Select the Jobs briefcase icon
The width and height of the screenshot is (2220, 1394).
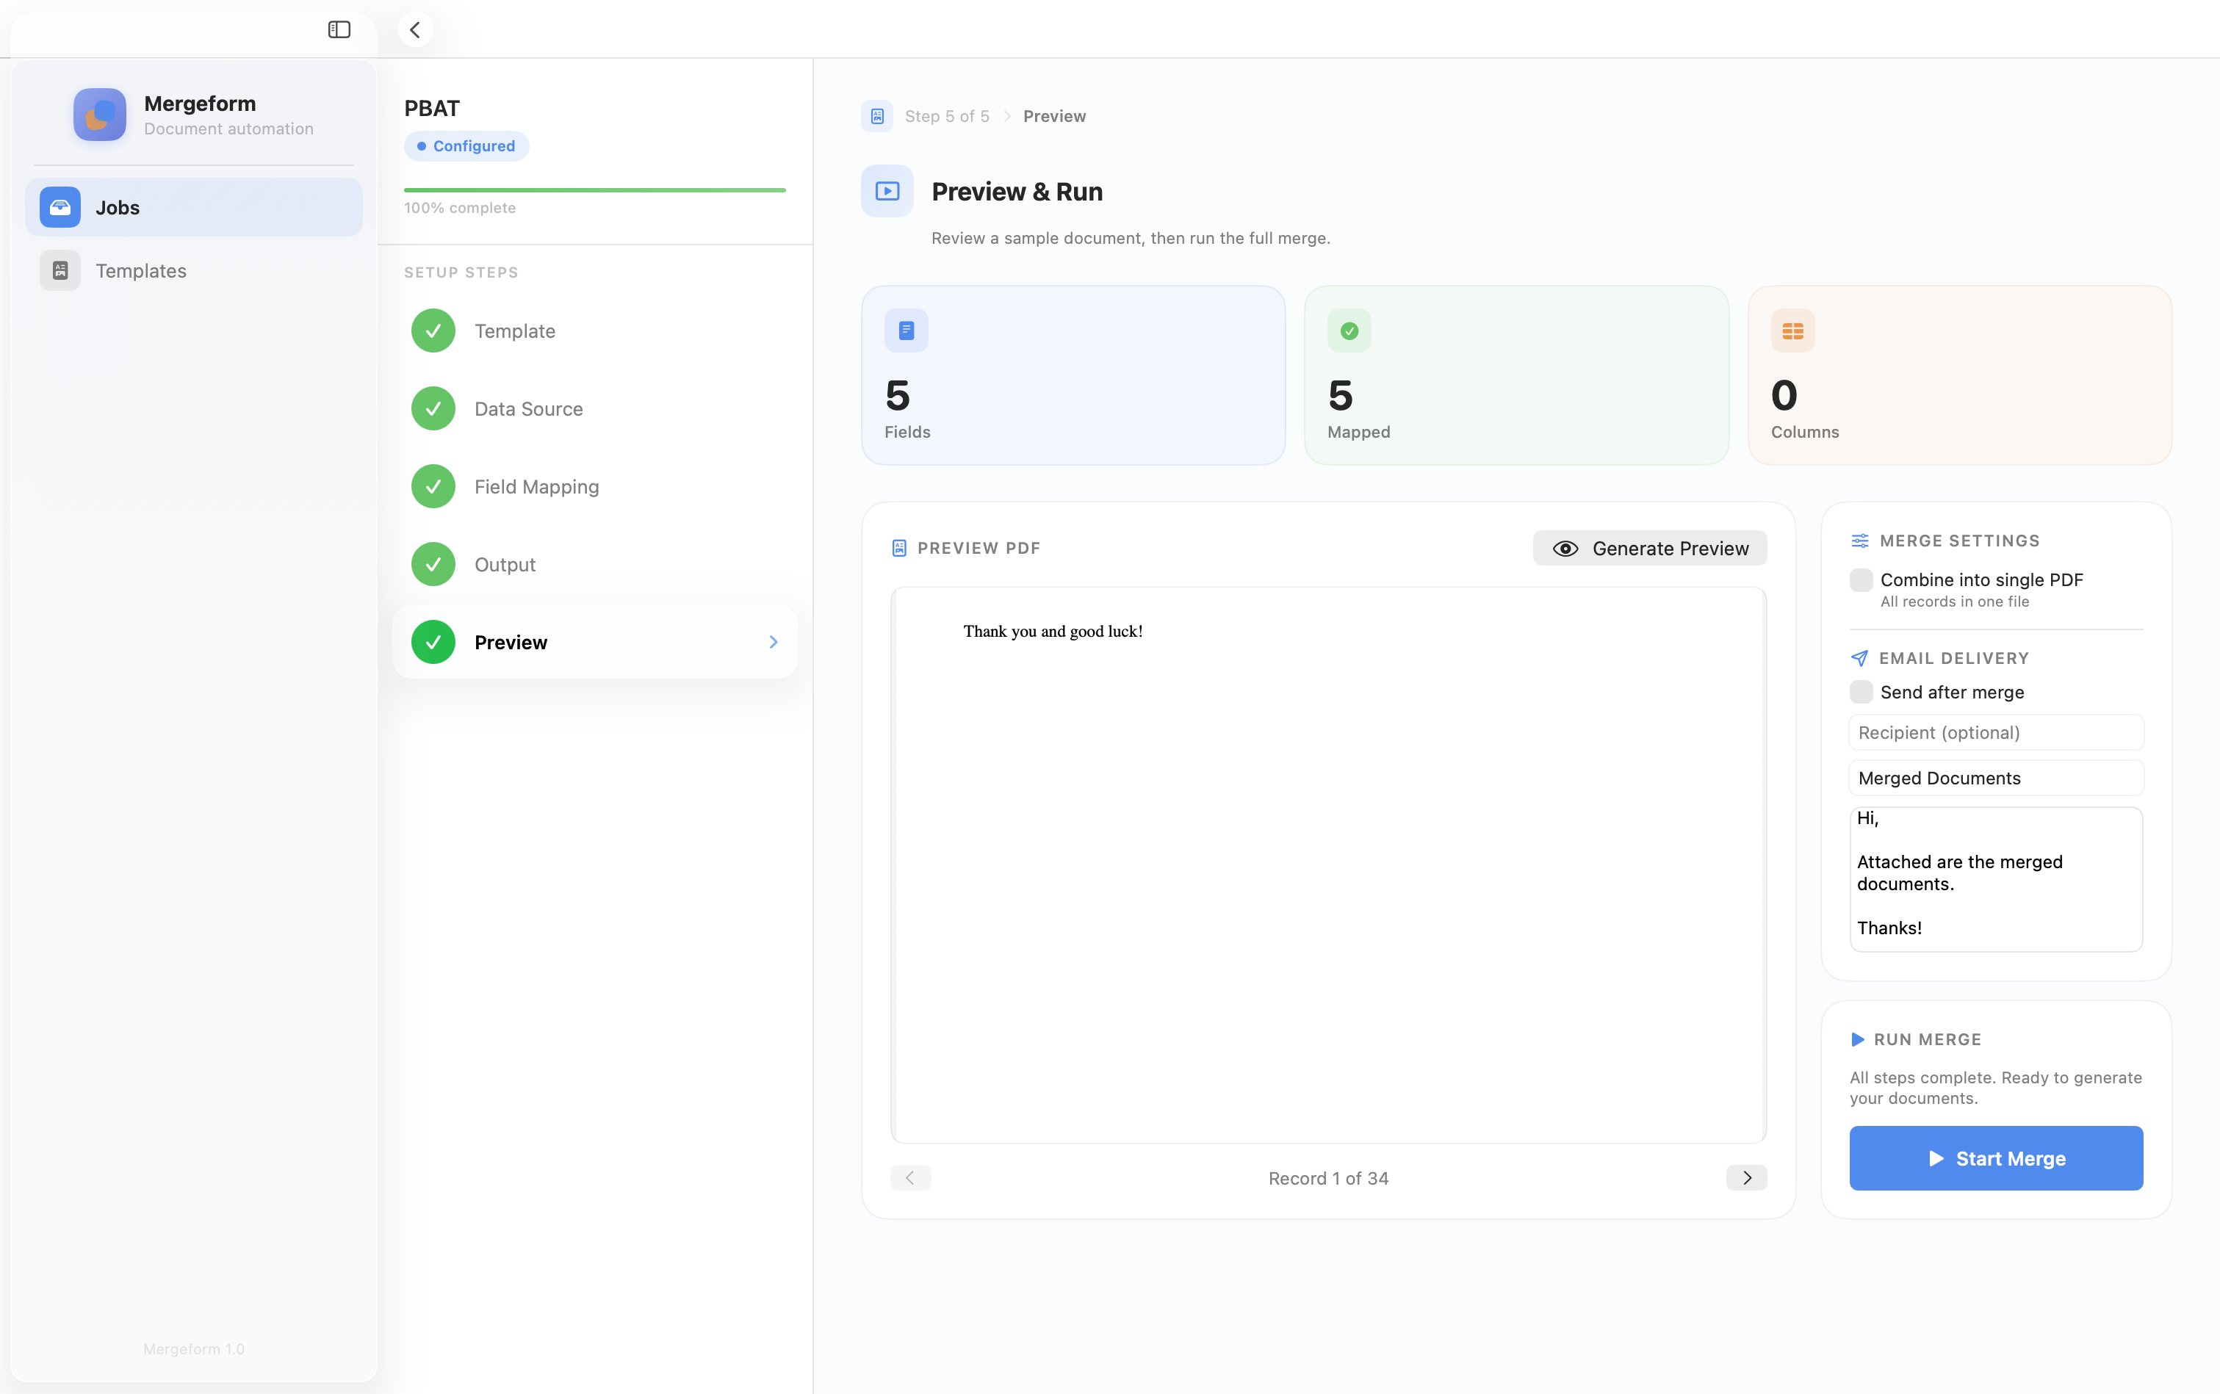click(x=59, y=206)
